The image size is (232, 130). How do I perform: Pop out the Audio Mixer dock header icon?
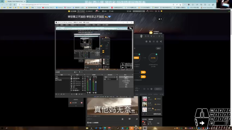(102, 75)
